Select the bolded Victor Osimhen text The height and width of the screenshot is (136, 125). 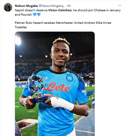tap(60, 10)
